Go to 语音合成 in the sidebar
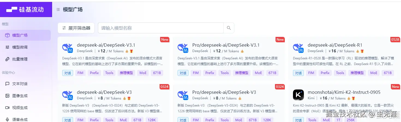Image resolution: width=401 pixels, height=122 pixels. pos(25,119)
